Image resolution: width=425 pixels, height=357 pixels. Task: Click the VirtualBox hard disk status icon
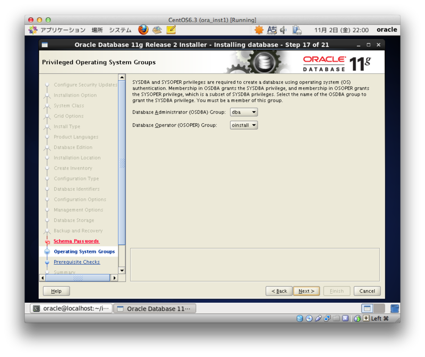tap(300, 319)
